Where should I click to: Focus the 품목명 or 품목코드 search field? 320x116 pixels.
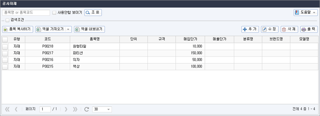click(x=26, y=13)
